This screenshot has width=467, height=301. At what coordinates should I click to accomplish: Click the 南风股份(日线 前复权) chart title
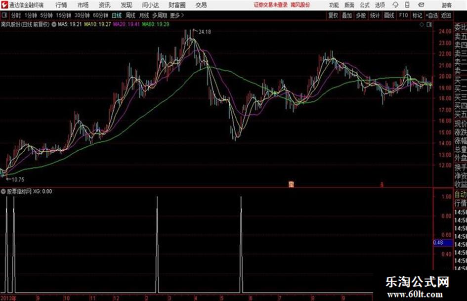(x=25, y=24)
